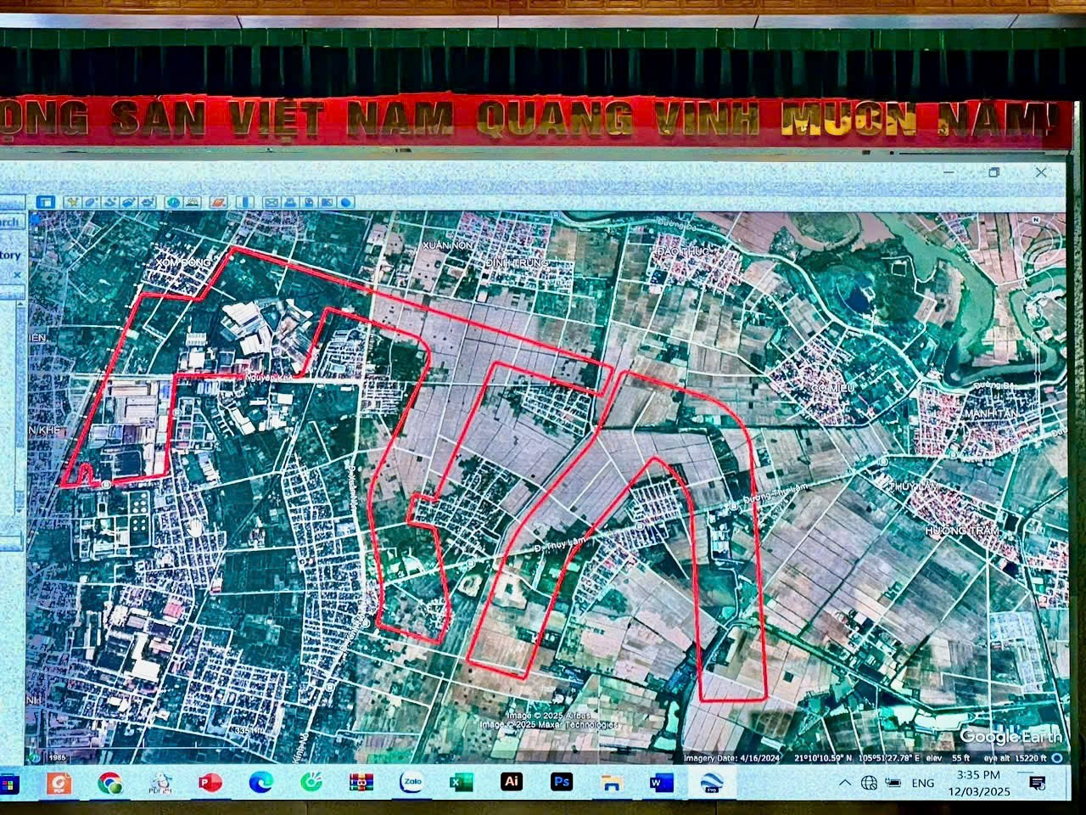Select the Add Polygon tool
This screenshot has height=815, width=1086.
(91, 202)
